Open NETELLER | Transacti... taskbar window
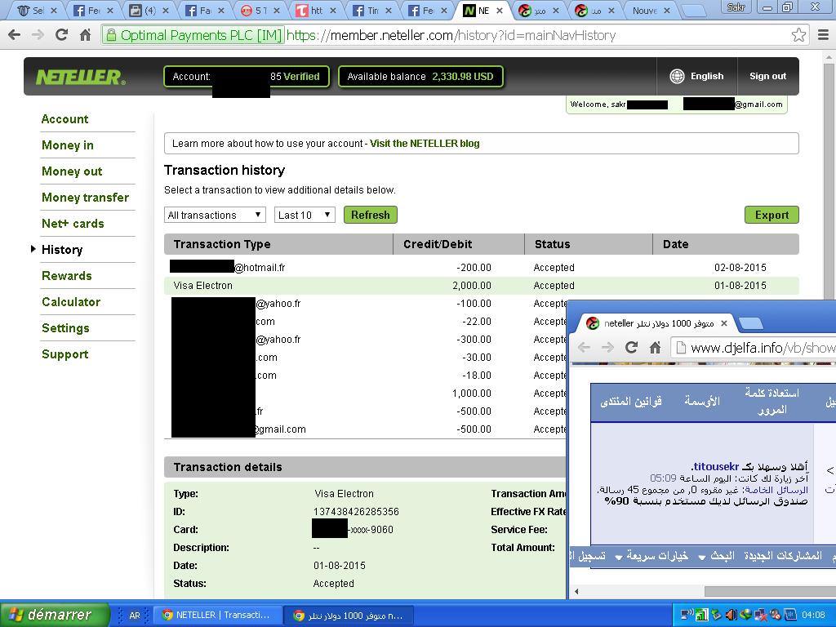 (x=216, y=616)
